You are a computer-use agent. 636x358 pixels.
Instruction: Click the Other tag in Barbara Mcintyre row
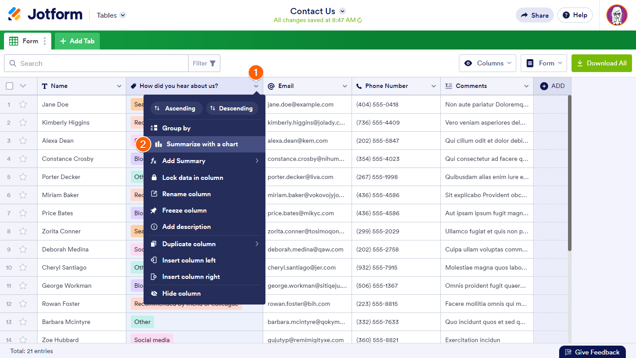[142, 322]
